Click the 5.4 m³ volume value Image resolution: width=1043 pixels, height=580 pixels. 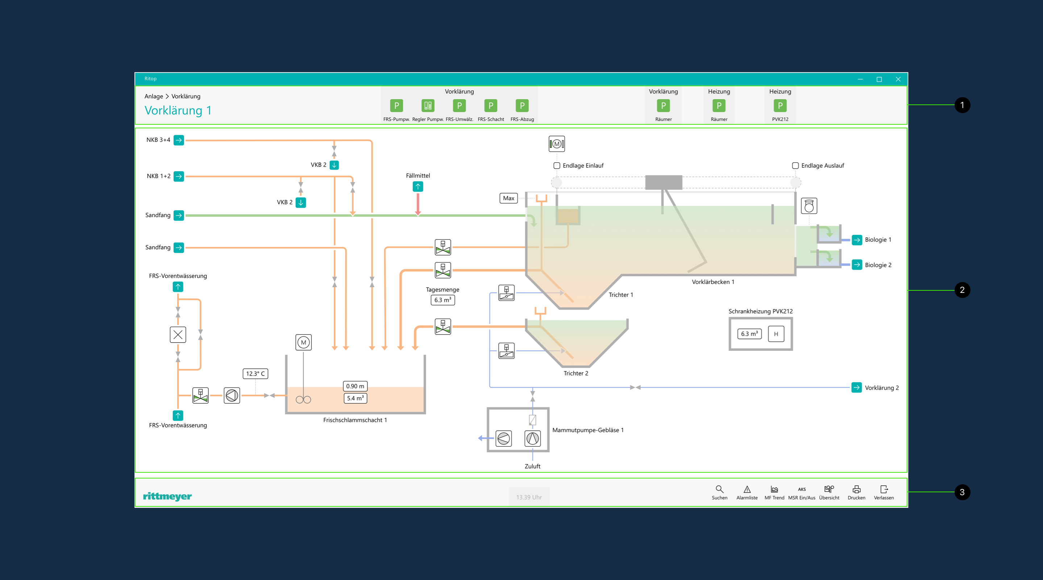click(355, 398)
